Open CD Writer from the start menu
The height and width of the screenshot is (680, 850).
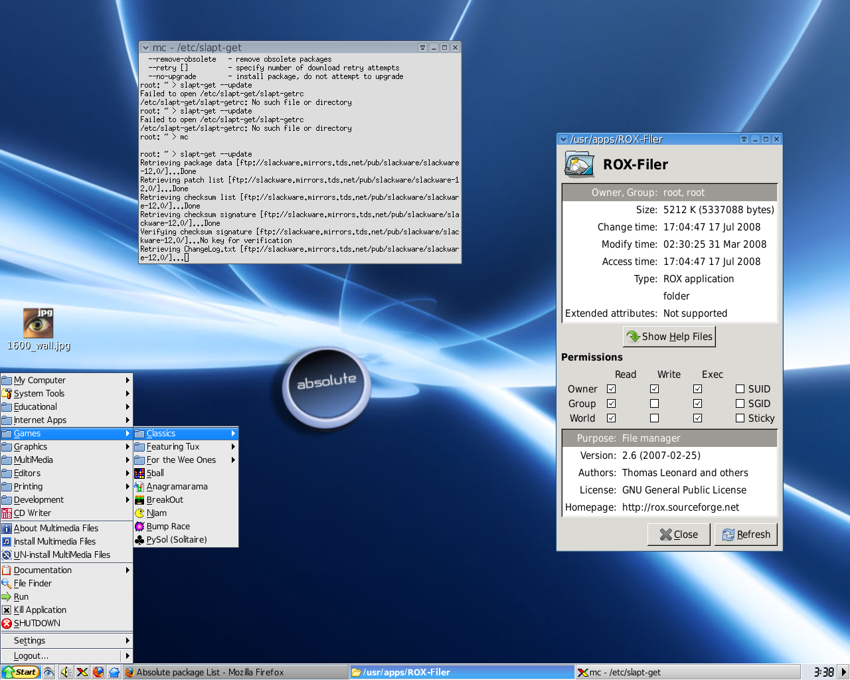tap(66, 513)
